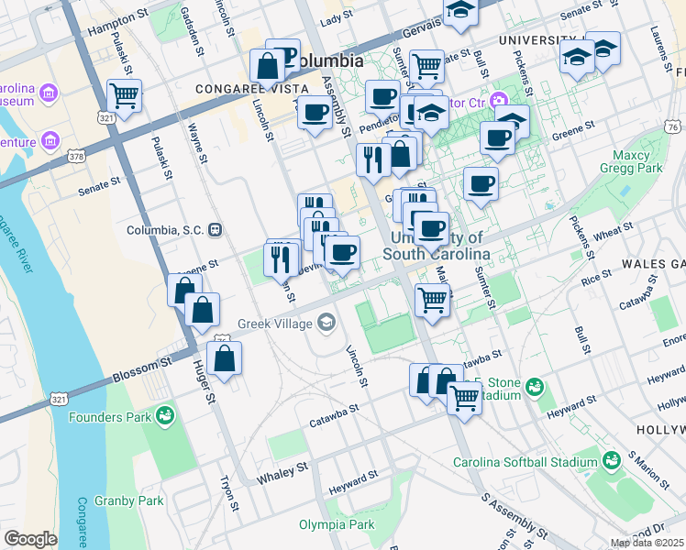Select the US 378 route shield
Viewport: 686px width, 550px height.
76,156
